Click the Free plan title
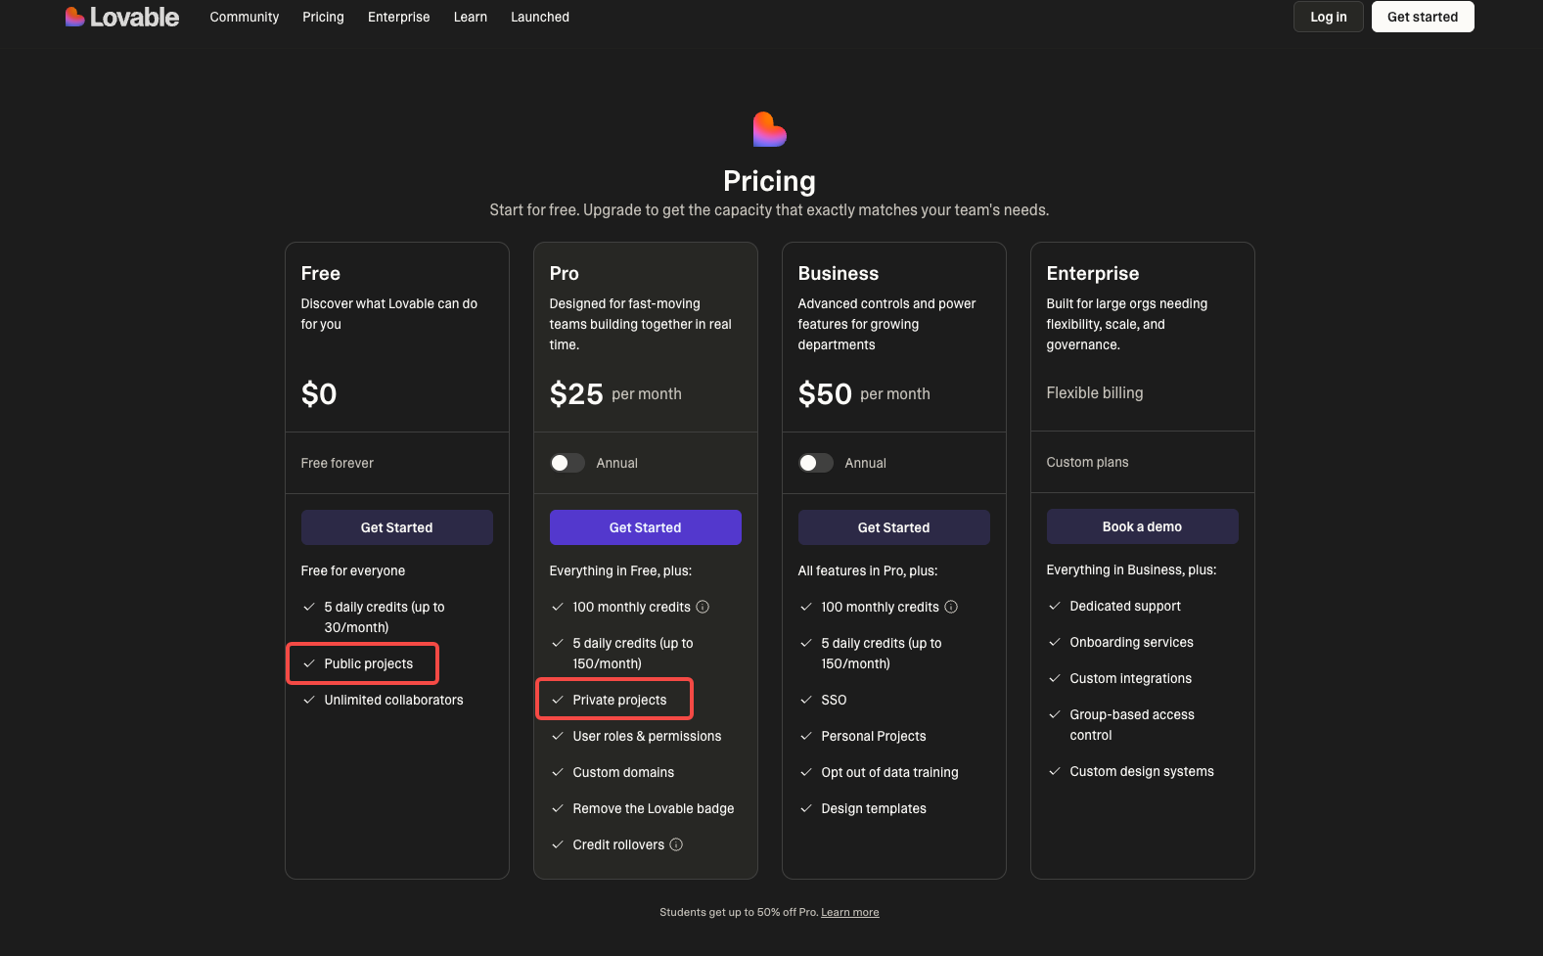Image resolution: width=1543 pixels, height=956 pixels. (x=321, y=273)
